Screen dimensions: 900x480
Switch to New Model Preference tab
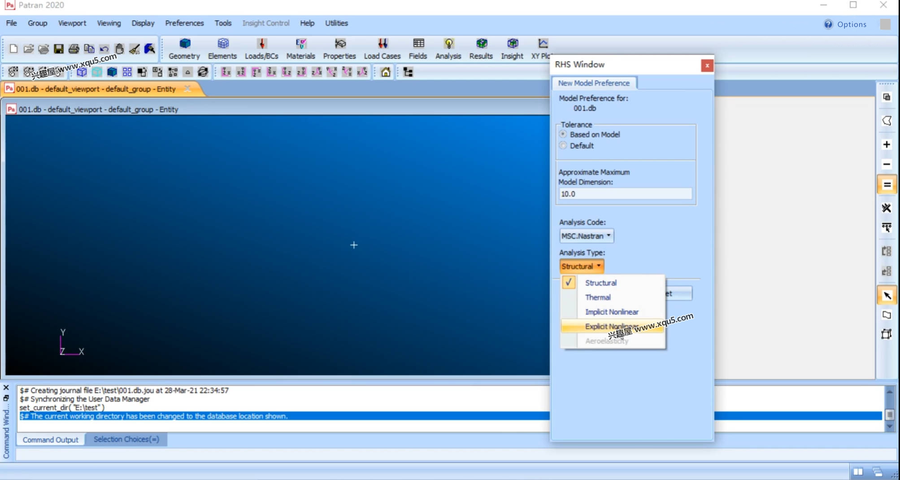594,83
